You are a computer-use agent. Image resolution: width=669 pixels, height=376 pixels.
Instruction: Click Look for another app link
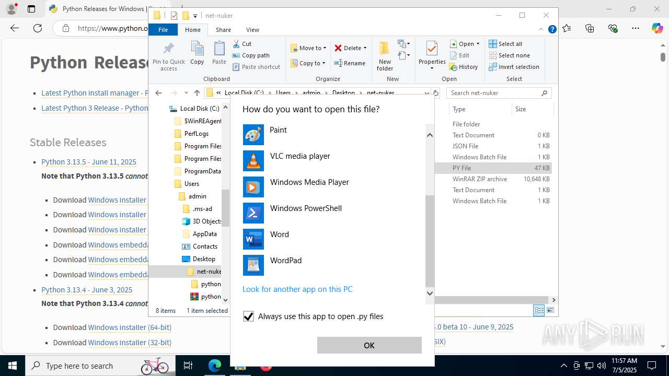[x=297, y=289]
